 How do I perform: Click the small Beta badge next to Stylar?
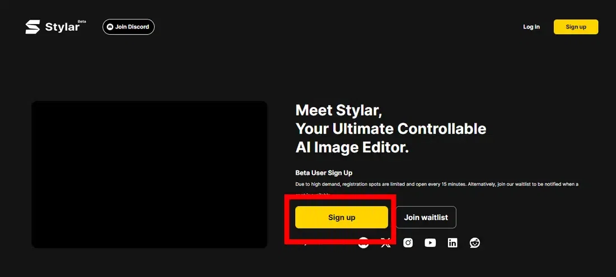click(82, 22)
